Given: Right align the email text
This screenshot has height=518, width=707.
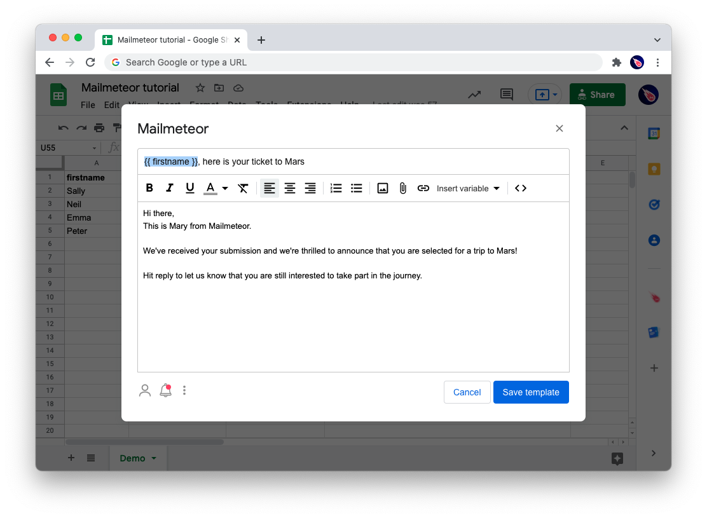Looking at the screenshot, I should click(x=310, y=188).
